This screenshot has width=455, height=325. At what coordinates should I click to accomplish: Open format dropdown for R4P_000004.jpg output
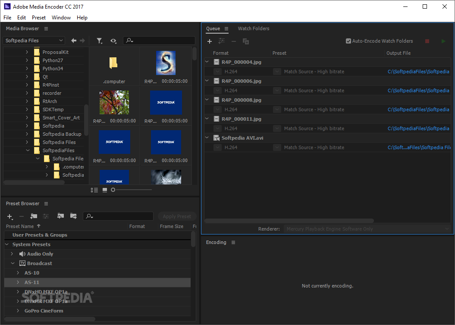click(x=217, y=72)
